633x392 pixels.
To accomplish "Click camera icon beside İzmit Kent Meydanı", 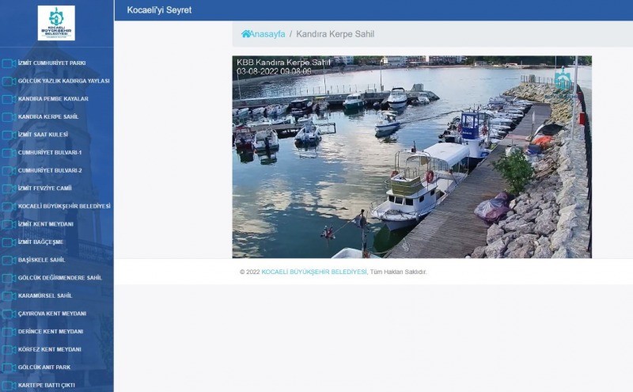I will pyautogui.click(x=9, y=224).
